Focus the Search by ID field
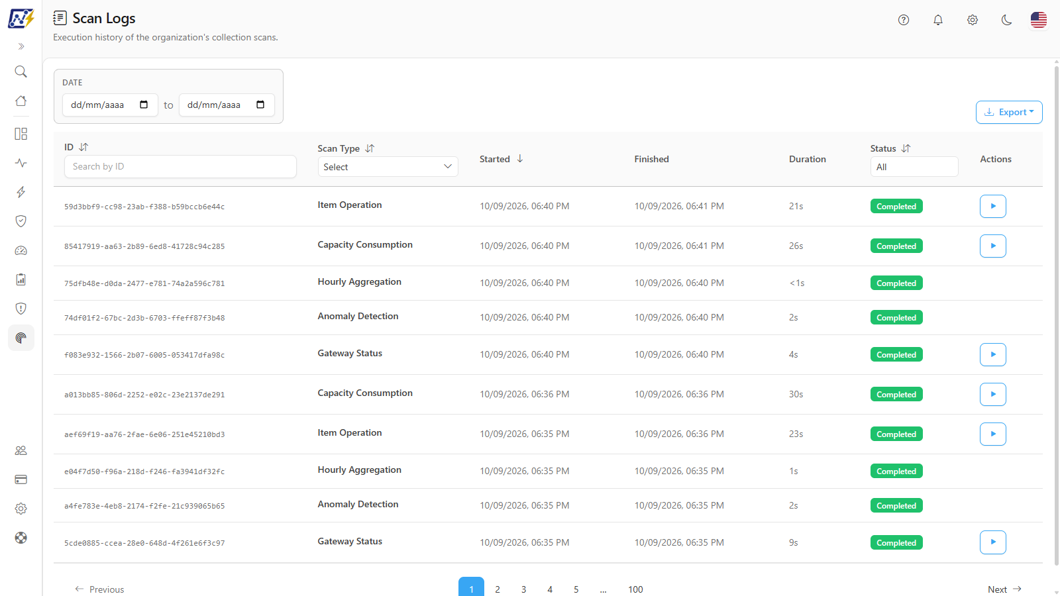 point(180,166)
